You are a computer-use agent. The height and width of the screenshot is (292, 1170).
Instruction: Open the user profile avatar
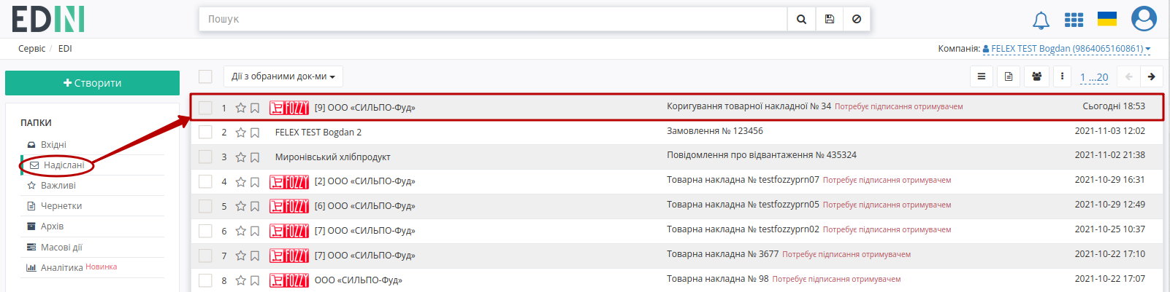click(x=1144, y=19)
